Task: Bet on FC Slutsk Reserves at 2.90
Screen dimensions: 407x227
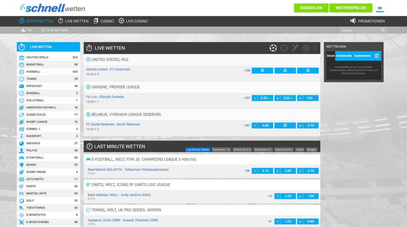Action: pyautogui.click(x=262, y=125)
